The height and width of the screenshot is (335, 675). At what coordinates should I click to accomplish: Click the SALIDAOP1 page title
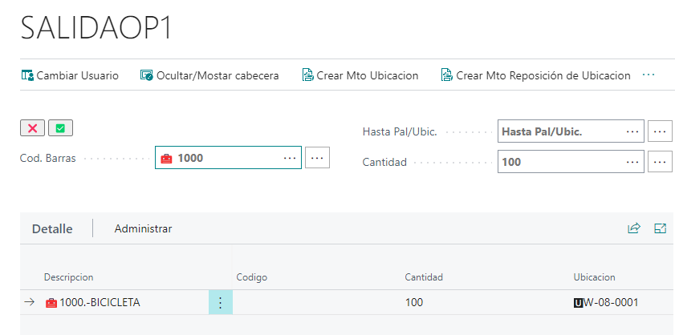tap(96, 28)
